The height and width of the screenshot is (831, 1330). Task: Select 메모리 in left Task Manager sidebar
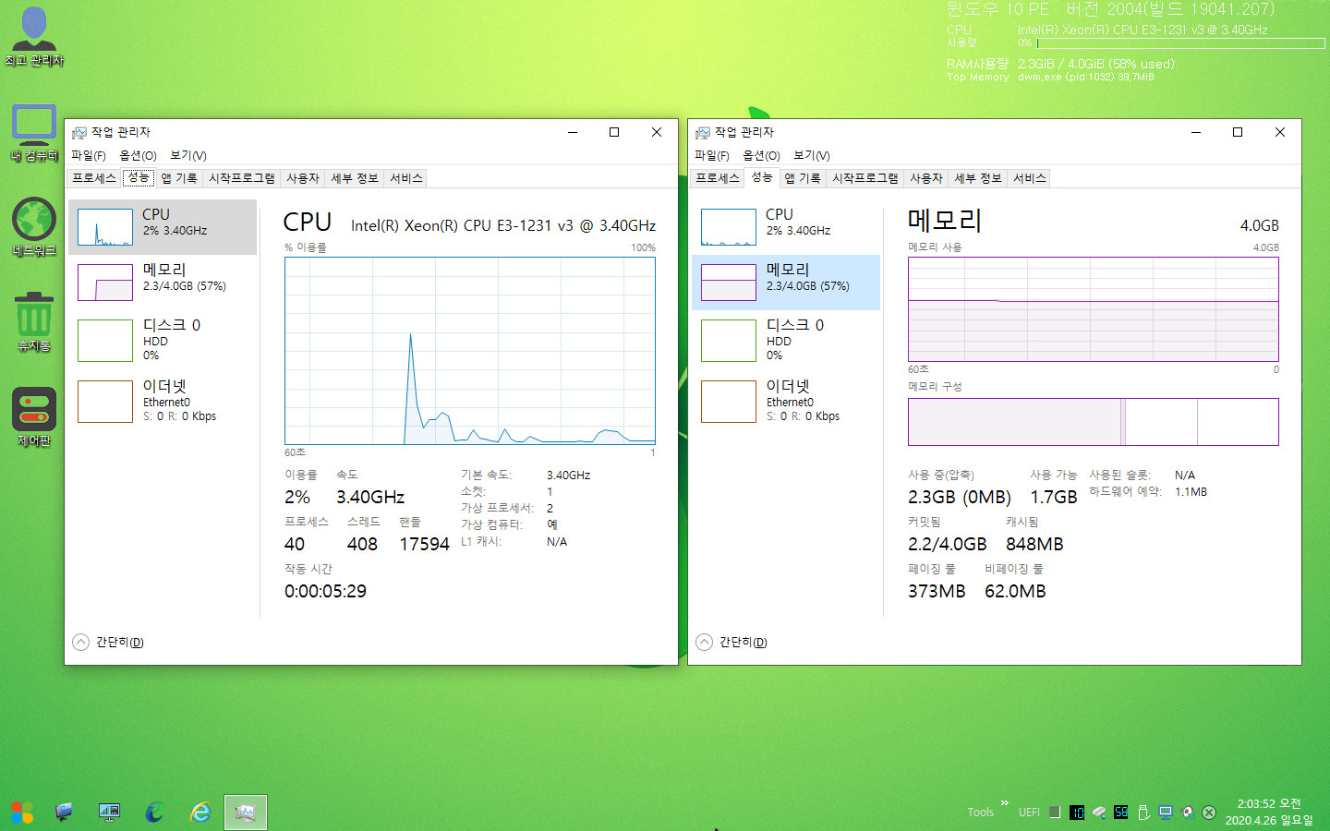pyautogui.click(x=163, y=283)
